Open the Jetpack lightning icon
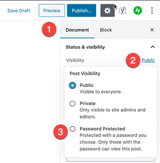The width and height of the screenshot is (160, 163). 138,10
